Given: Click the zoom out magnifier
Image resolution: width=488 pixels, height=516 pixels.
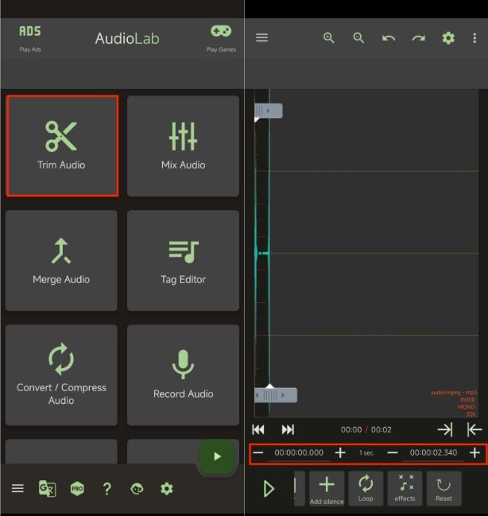Looking at the screenshot, I should 358,38.
